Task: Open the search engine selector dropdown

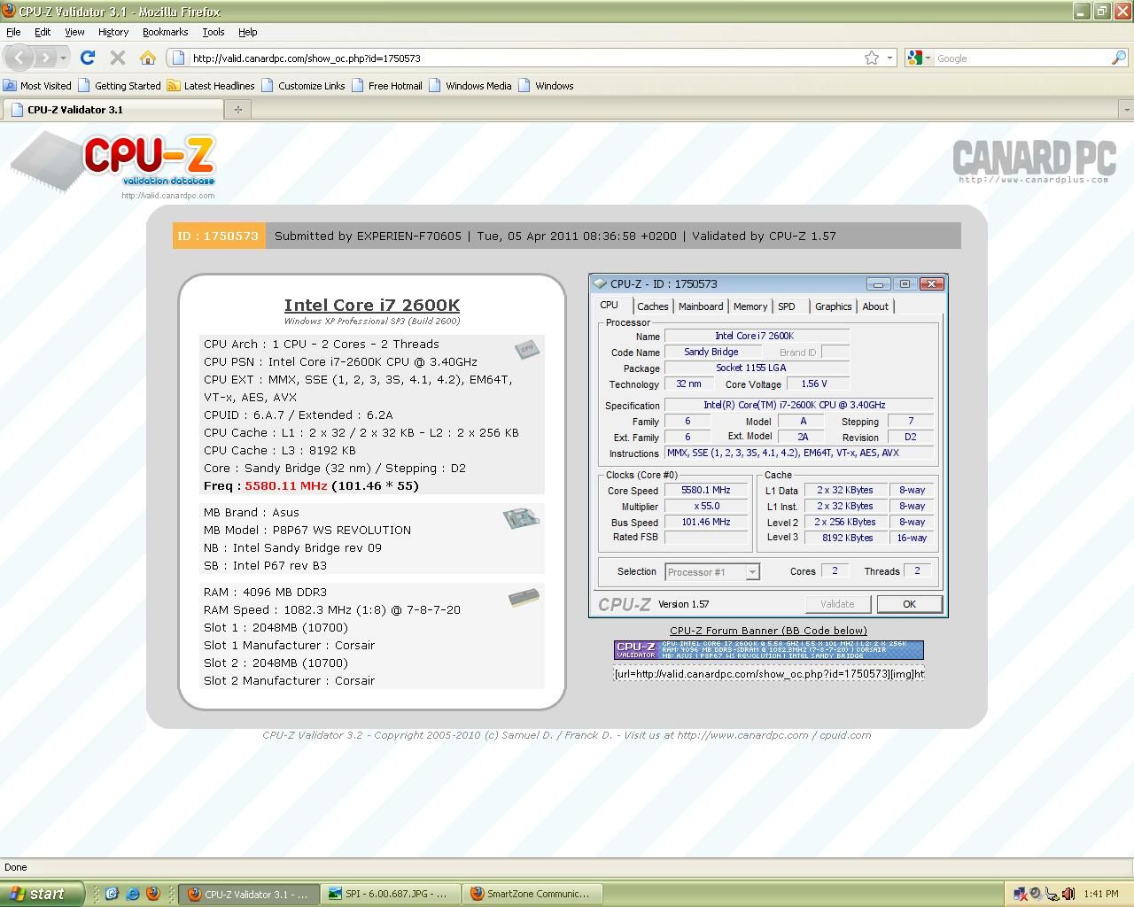Action: click(x=920, y=58)
